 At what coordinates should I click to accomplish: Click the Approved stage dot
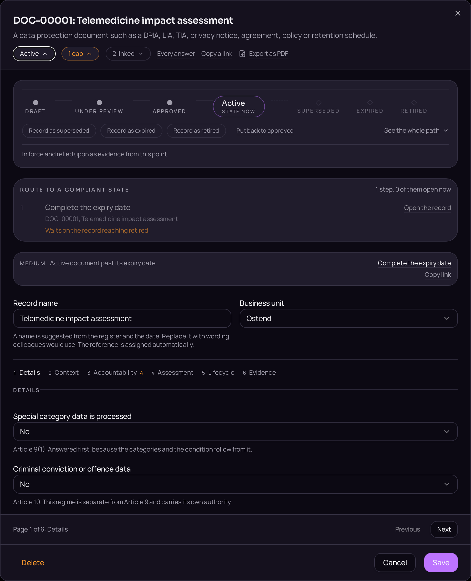pos(170,103)
